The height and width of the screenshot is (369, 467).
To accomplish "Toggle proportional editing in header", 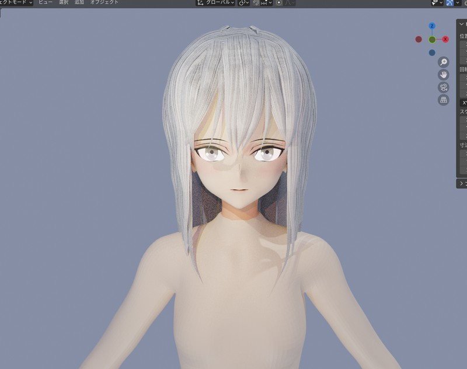I will click(x=279, y=2).
